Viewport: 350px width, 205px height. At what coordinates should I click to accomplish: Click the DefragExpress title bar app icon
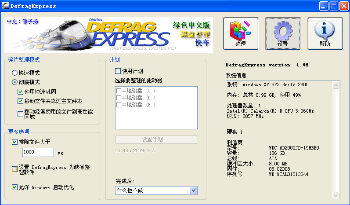tap(5, 6)
